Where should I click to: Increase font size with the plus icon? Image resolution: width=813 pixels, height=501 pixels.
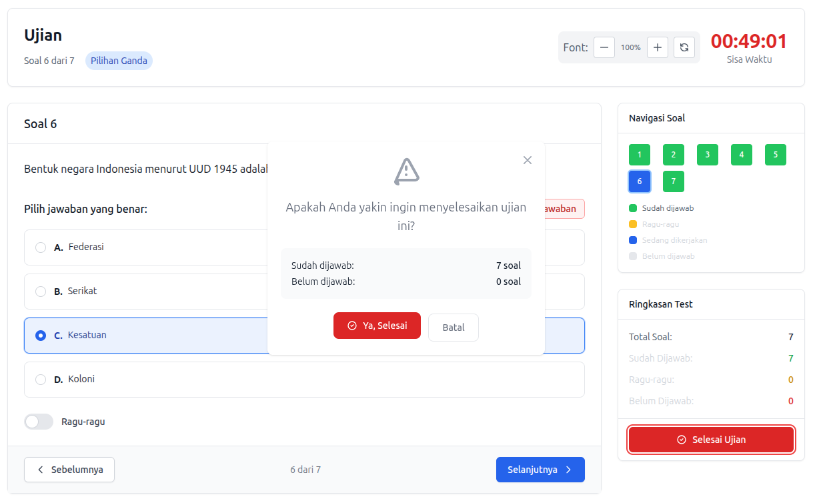pyautogui.click(x=657, y=47)
